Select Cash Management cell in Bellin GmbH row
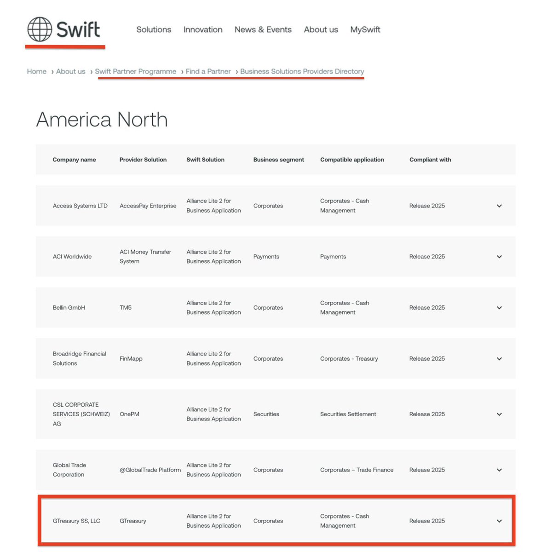Viewport: 535px width, 552px height. (345, 308)
